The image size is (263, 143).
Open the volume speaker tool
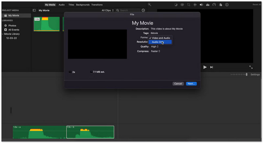[201, 5]
